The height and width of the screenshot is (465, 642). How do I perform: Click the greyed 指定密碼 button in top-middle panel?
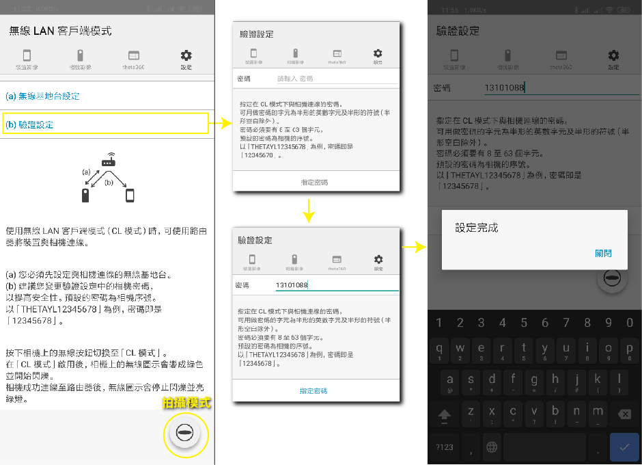click(x=314, y=182)
